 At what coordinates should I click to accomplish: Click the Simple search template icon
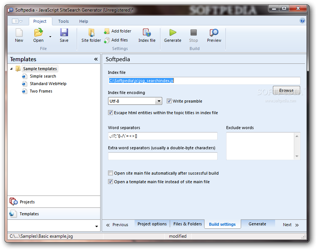[24, 76]
